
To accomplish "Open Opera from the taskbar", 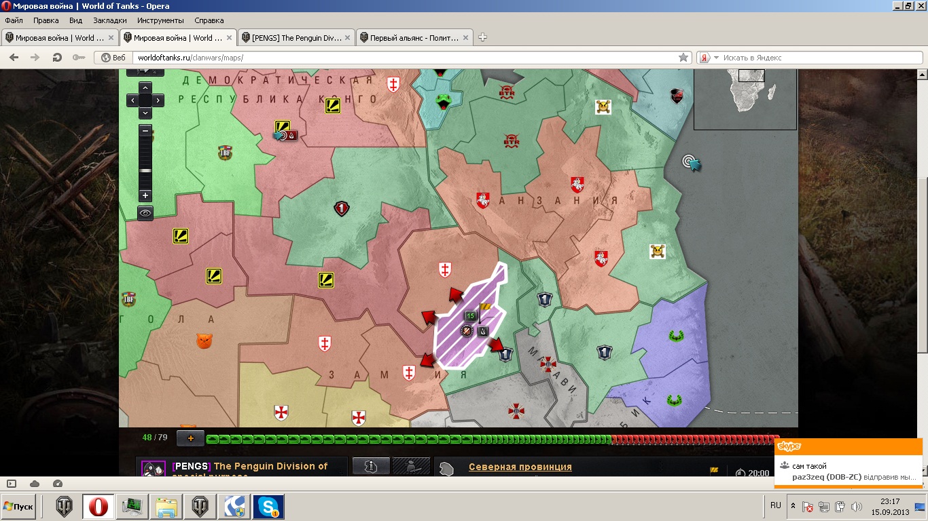I will 99,507.
